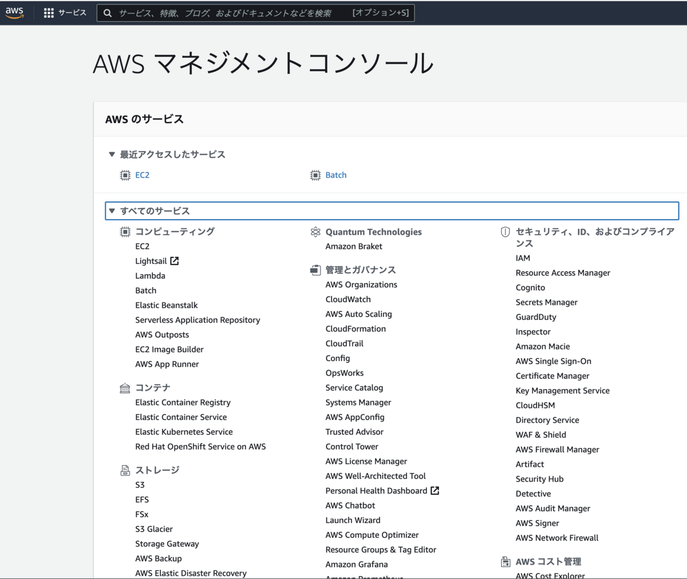Open Elastic Beanstalk
This screenshot has height=579, width=687.
167,306
